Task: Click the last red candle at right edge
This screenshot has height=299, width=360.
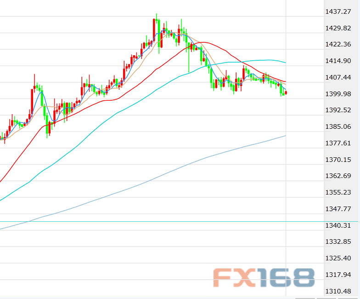Action: pyautogui.click(x=286, y=93)
